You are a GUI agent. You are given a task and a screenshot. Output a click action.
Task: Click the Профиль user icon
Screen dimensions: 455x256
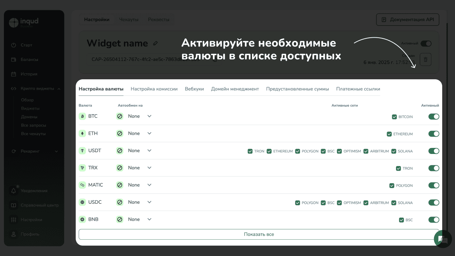[x=14, y=234]
